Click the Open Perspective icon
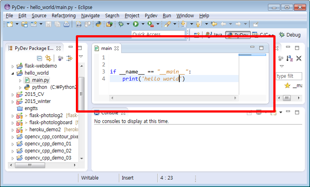The width and height of the screenshot is (310, 187). [x=197, y=35]
